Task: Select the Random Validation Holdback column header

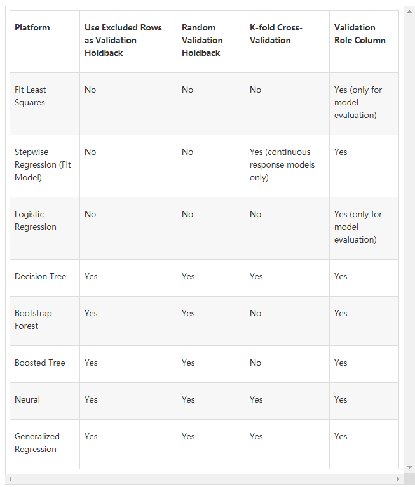Action: [201, 40]
